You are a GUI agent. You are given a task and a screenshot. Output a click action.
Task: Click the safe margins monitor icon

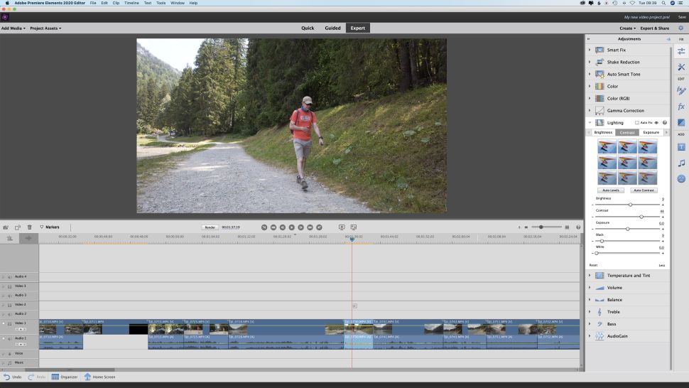342,227
